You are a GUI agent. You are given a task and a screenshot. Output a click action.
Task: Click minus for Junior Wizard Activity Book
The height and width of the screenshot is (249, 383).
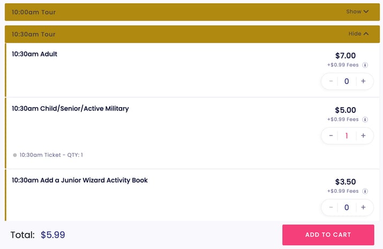tap(331, 207)
